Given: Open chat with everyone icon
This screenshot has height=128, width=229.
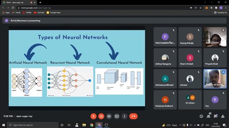Looking at the screenshot, I should tap(215, 116).
